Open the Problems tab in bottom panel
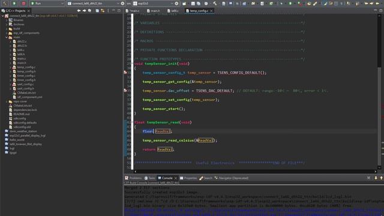This screenshot has height=216, width=384. coord(133,178)
